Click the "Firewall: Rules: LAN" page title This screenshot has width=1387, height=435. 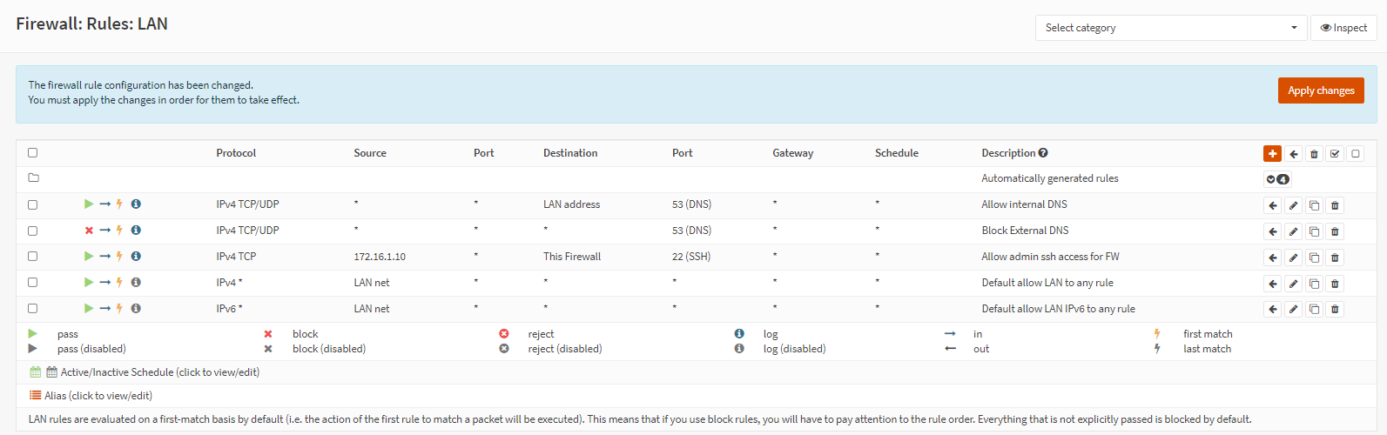(x=91, y=24)
